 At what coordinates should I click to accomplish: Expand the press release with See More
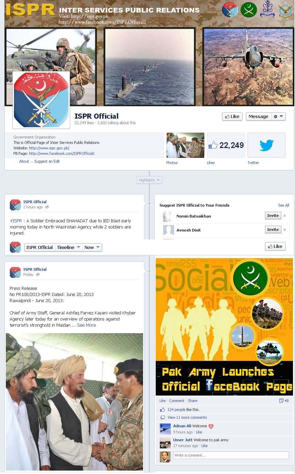86,325
